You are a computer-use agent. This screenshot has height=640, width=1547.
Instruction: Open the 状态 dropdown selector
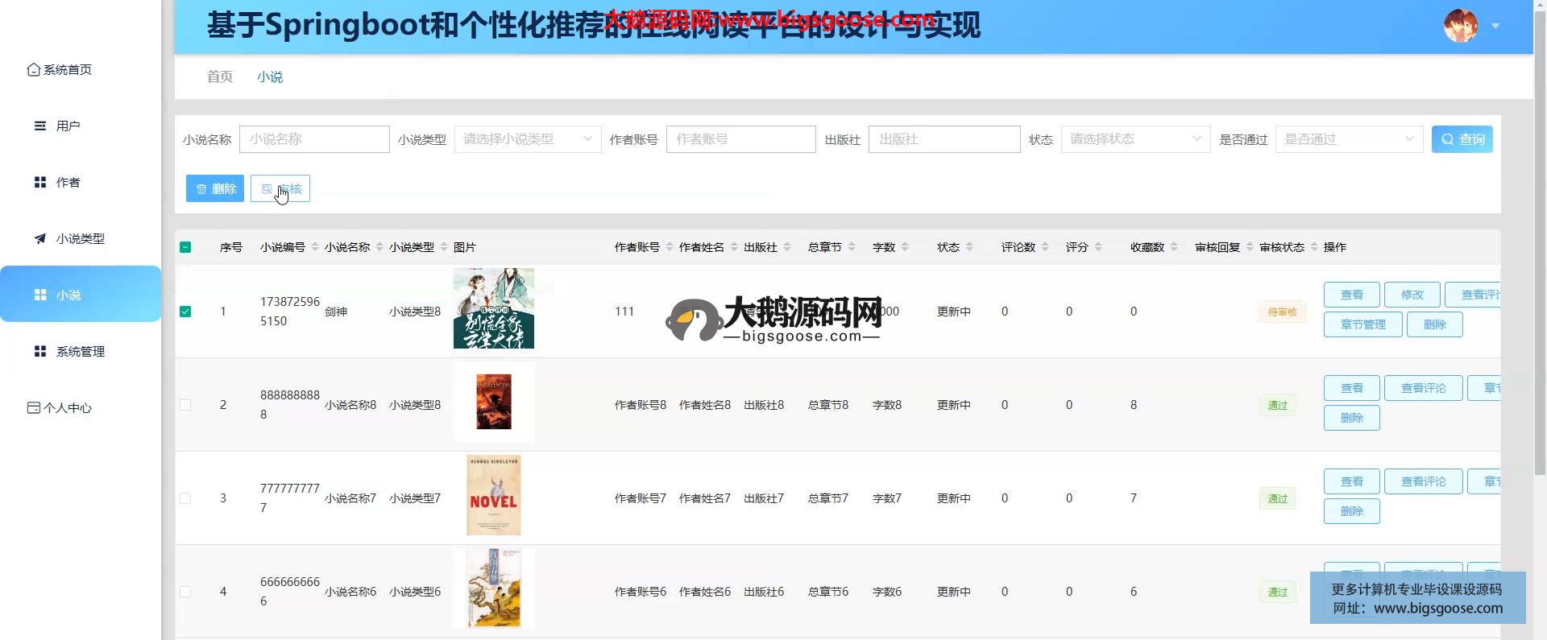point(1134,139)
